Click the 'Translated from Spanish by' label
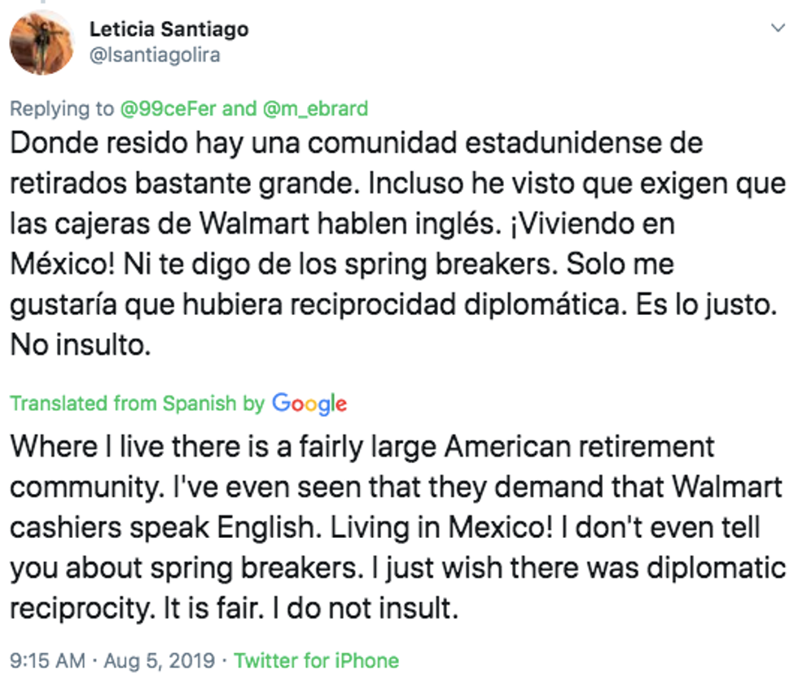 pos(137,404)
